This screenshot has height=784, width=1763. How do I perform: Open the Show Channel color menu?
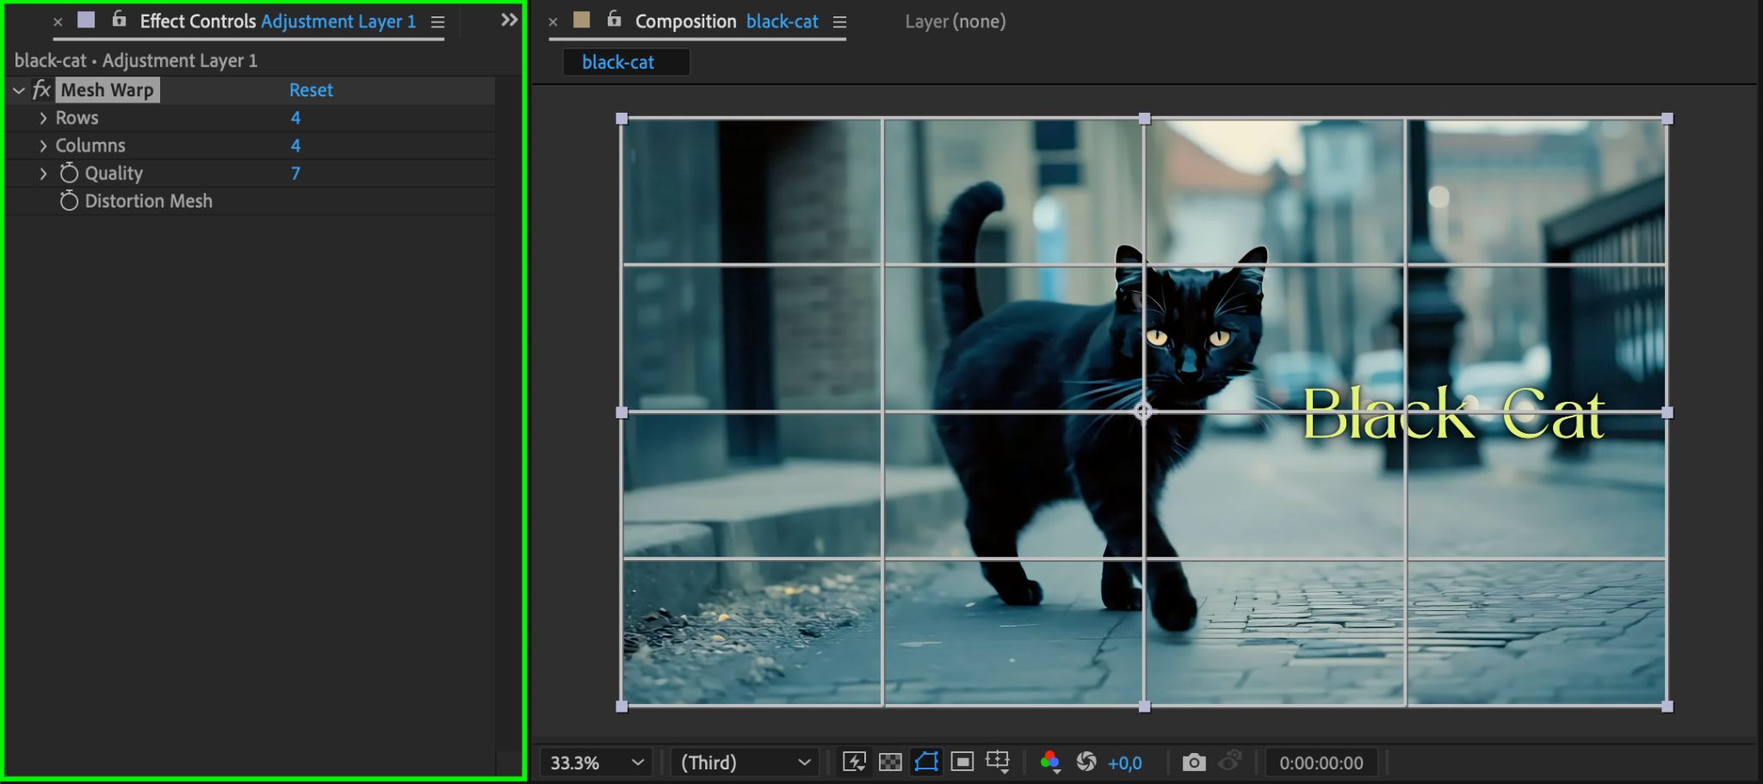point(1050,762)
